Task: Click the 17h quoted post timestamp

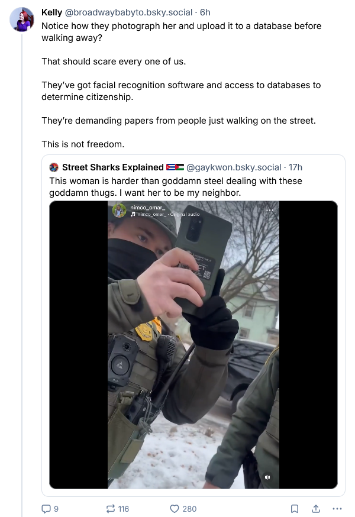Action: coord(295,167)
